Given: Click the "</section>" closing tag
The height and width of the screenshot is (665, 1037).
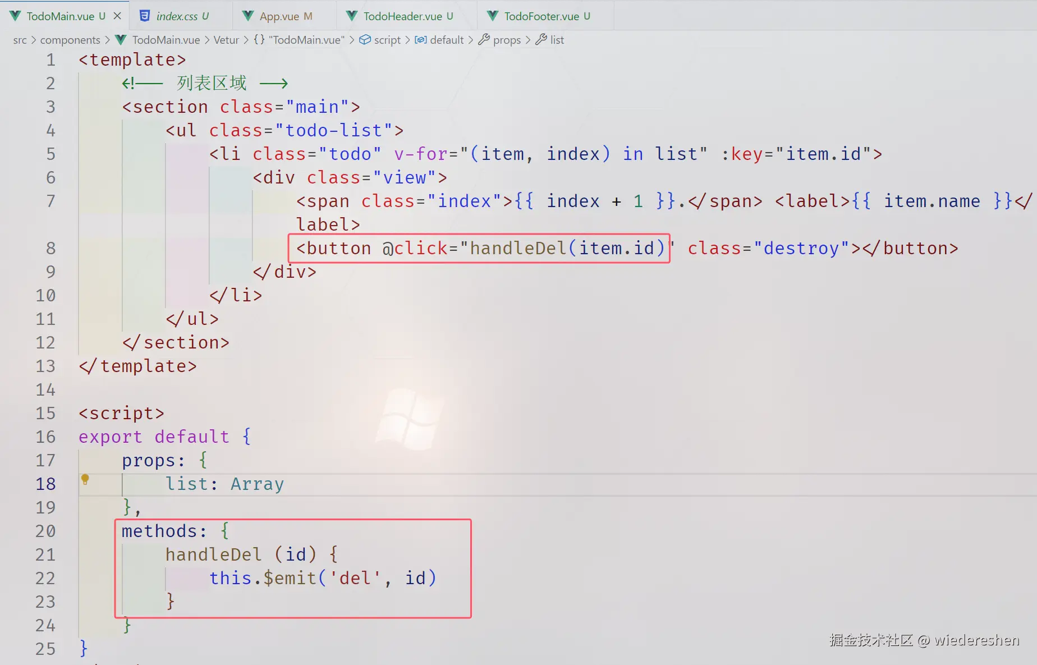Looking at the screenshot, I should [x=176, y=342].
